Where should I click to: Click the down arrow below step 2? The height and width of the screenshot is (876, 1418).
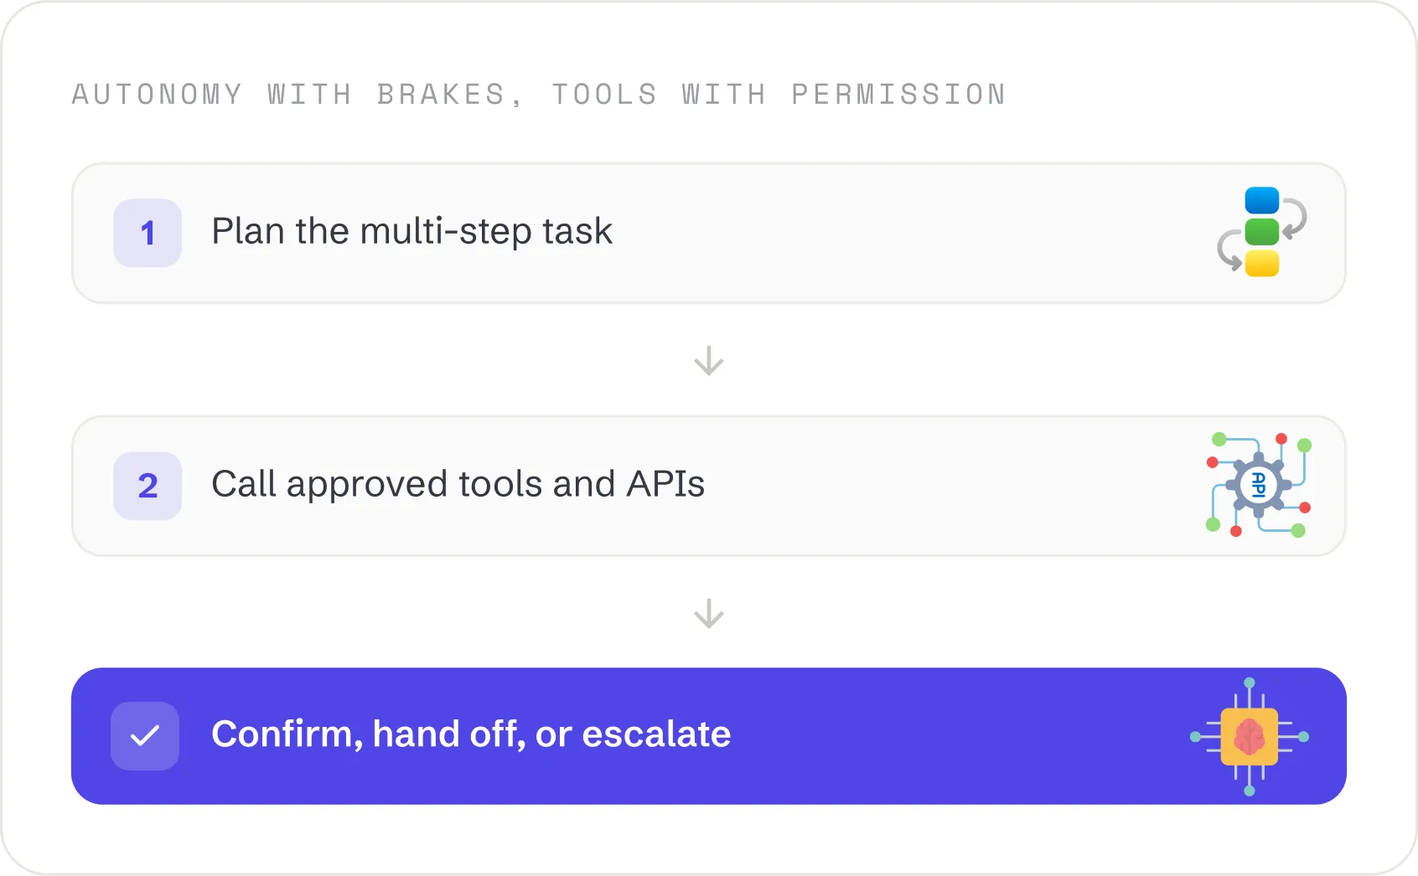709,613
